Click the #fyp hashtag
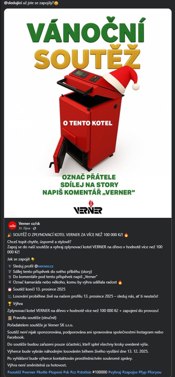 point(142,372)
